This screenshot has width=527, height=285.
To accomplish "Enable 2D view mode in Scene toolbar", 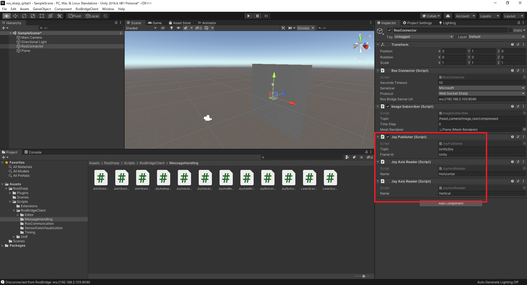I will (x=163, y=28).
